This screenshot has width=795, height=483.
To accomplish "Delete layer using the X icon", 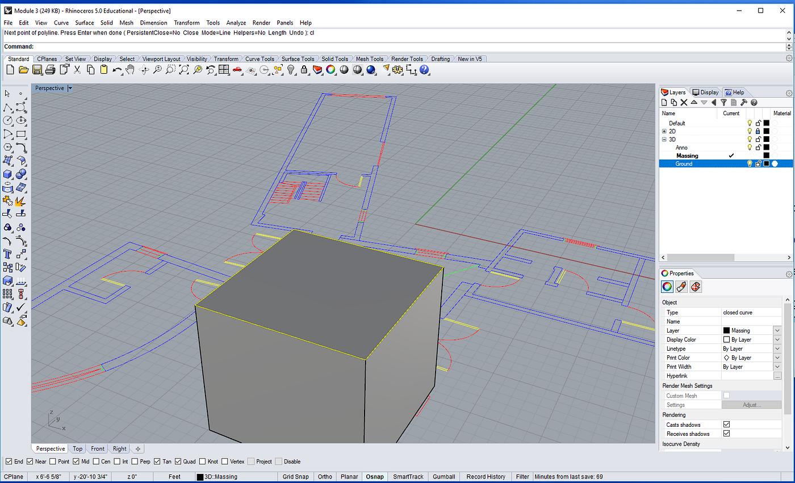I will click(x=684, y=103).
